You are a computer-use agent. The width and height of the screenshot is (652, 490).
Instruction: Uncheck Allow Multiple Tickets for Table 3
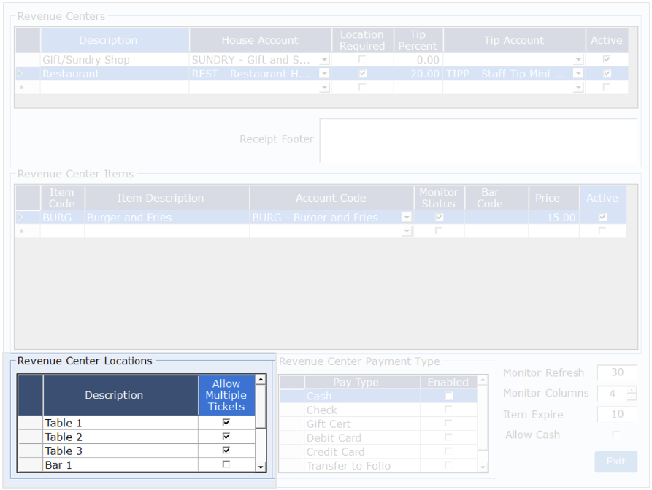point(226,451)
